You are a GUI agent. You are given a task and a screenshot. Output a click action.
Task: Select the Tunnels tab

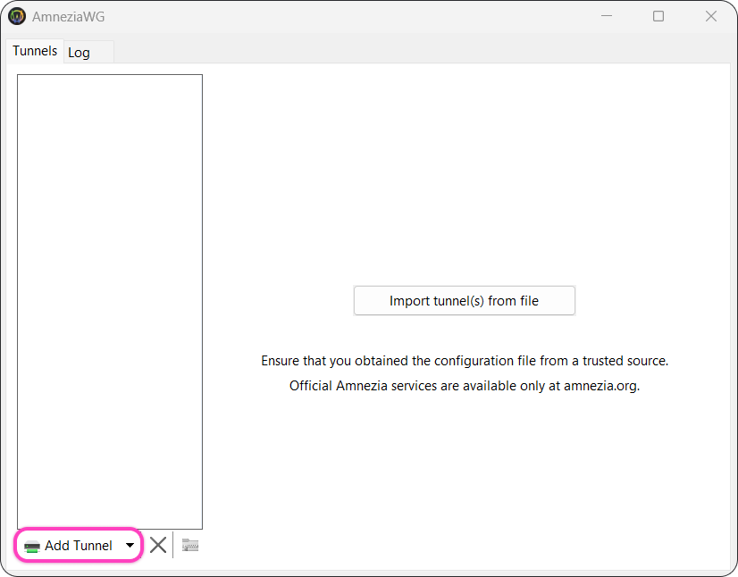[35, 51]
